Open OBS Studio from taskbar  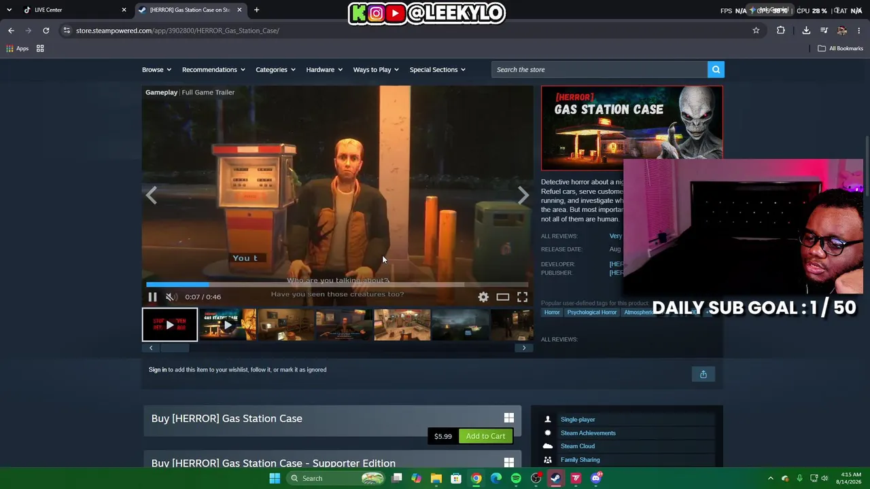(536, 478)
